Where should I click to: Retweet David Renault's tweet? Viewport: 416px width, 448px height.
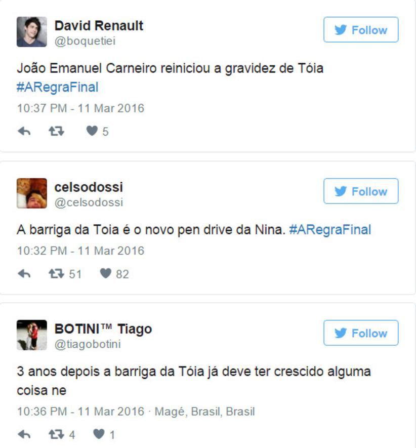[56, 131]
